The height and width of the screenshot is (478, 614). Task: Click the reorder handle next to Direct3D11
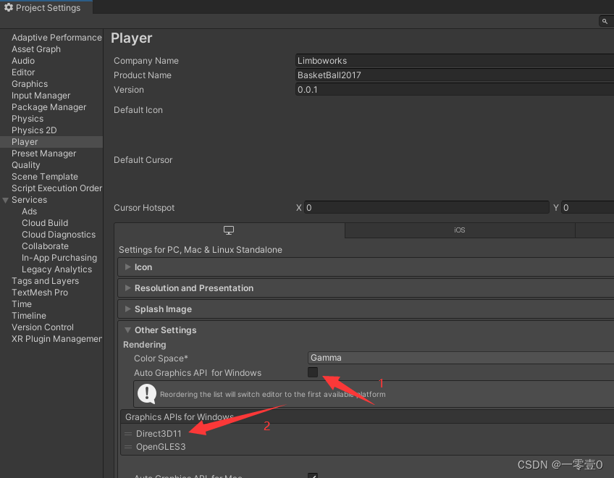point(129,433)
